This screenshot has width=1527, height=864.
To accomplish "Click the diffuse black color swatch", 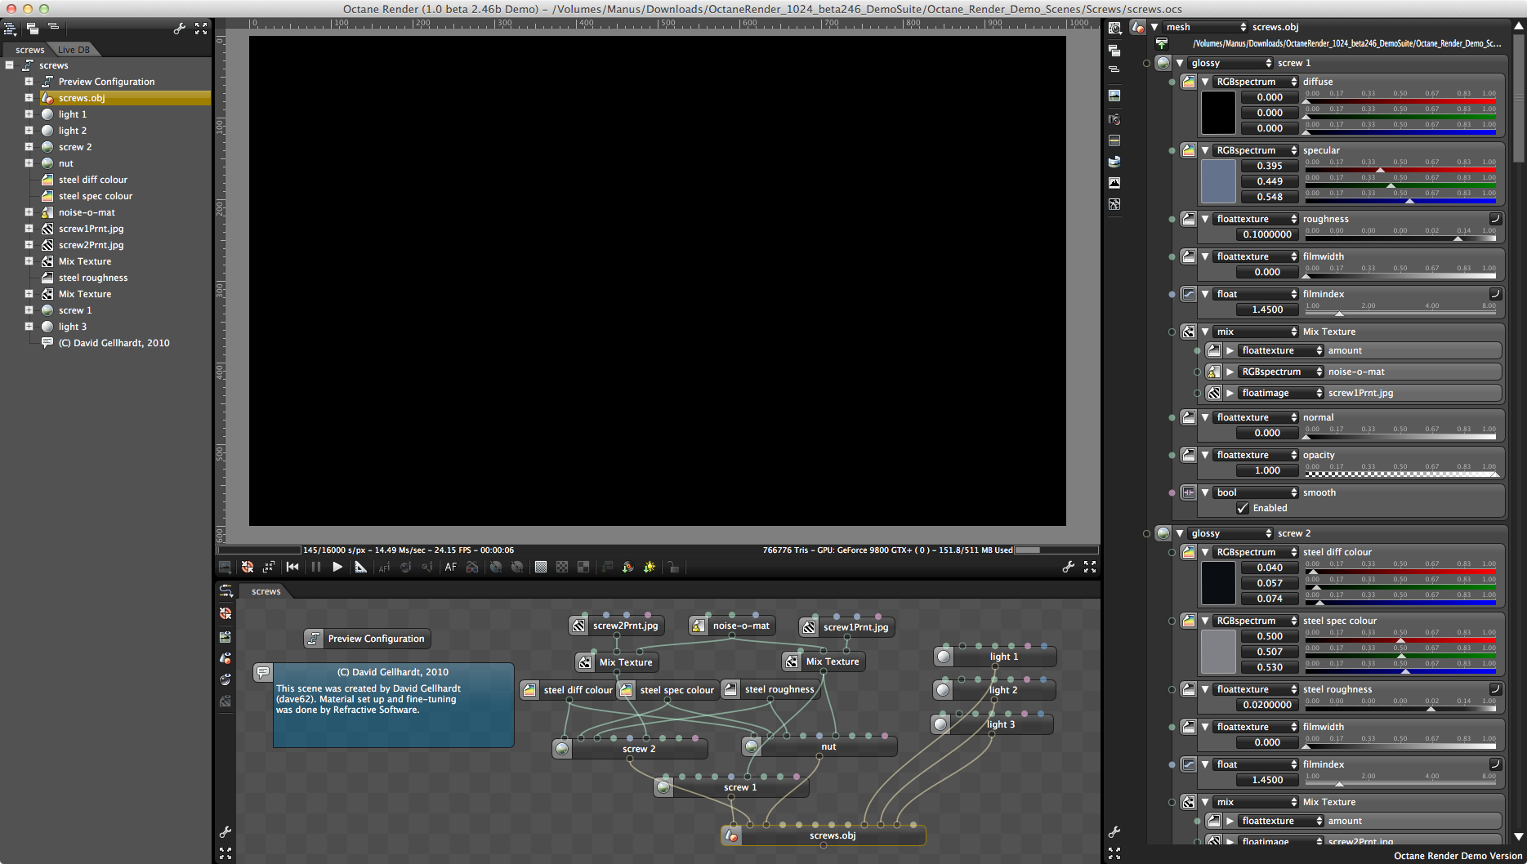I will [x=1218, y=113].
